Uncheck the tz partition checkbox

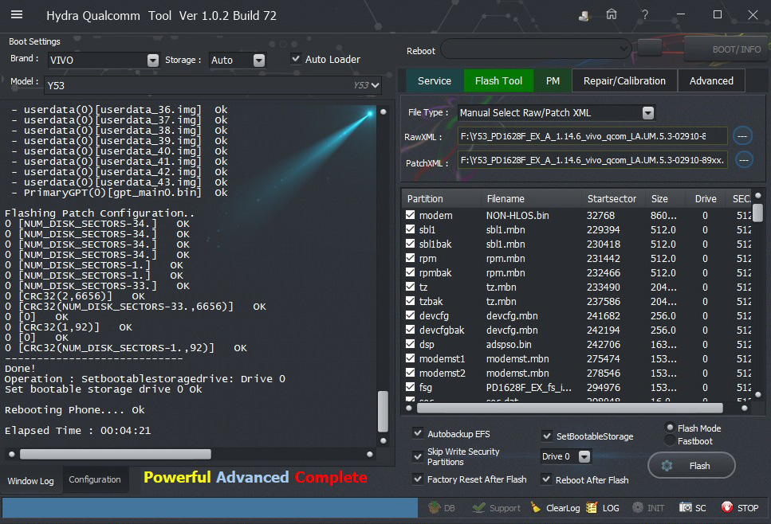coord(410,286)
